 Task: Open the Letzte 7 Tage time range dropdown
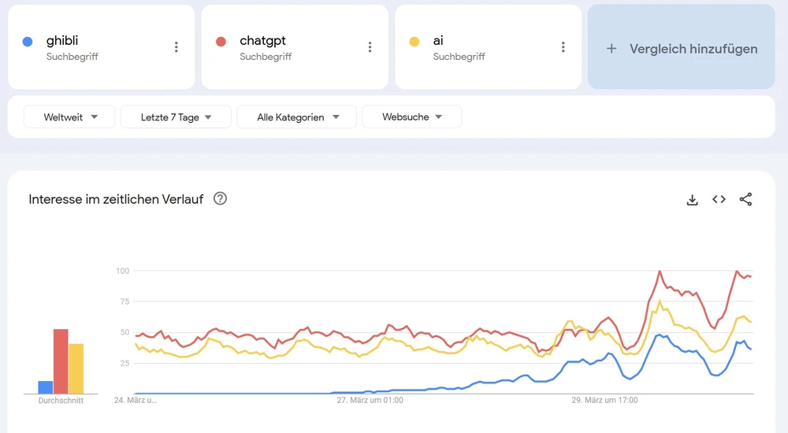click(x=176, y=117)
